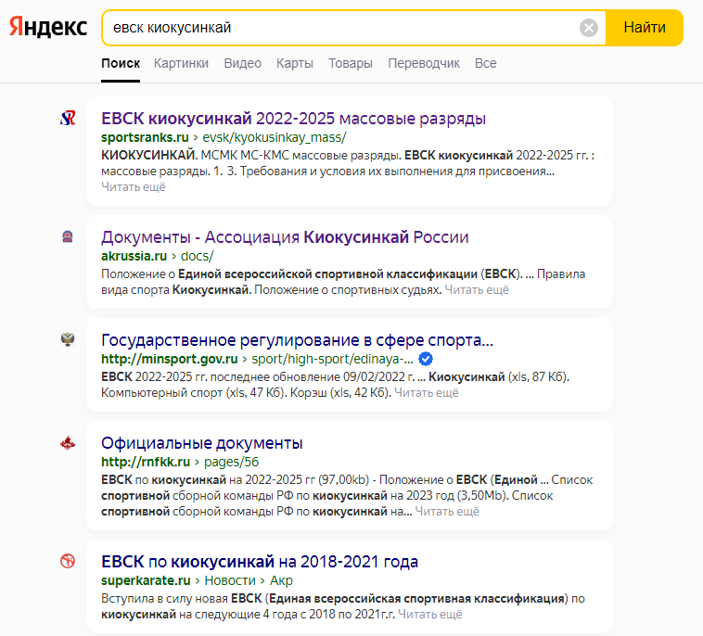
Task: Click the Yandex logo
Action: (x=48, y=27)
